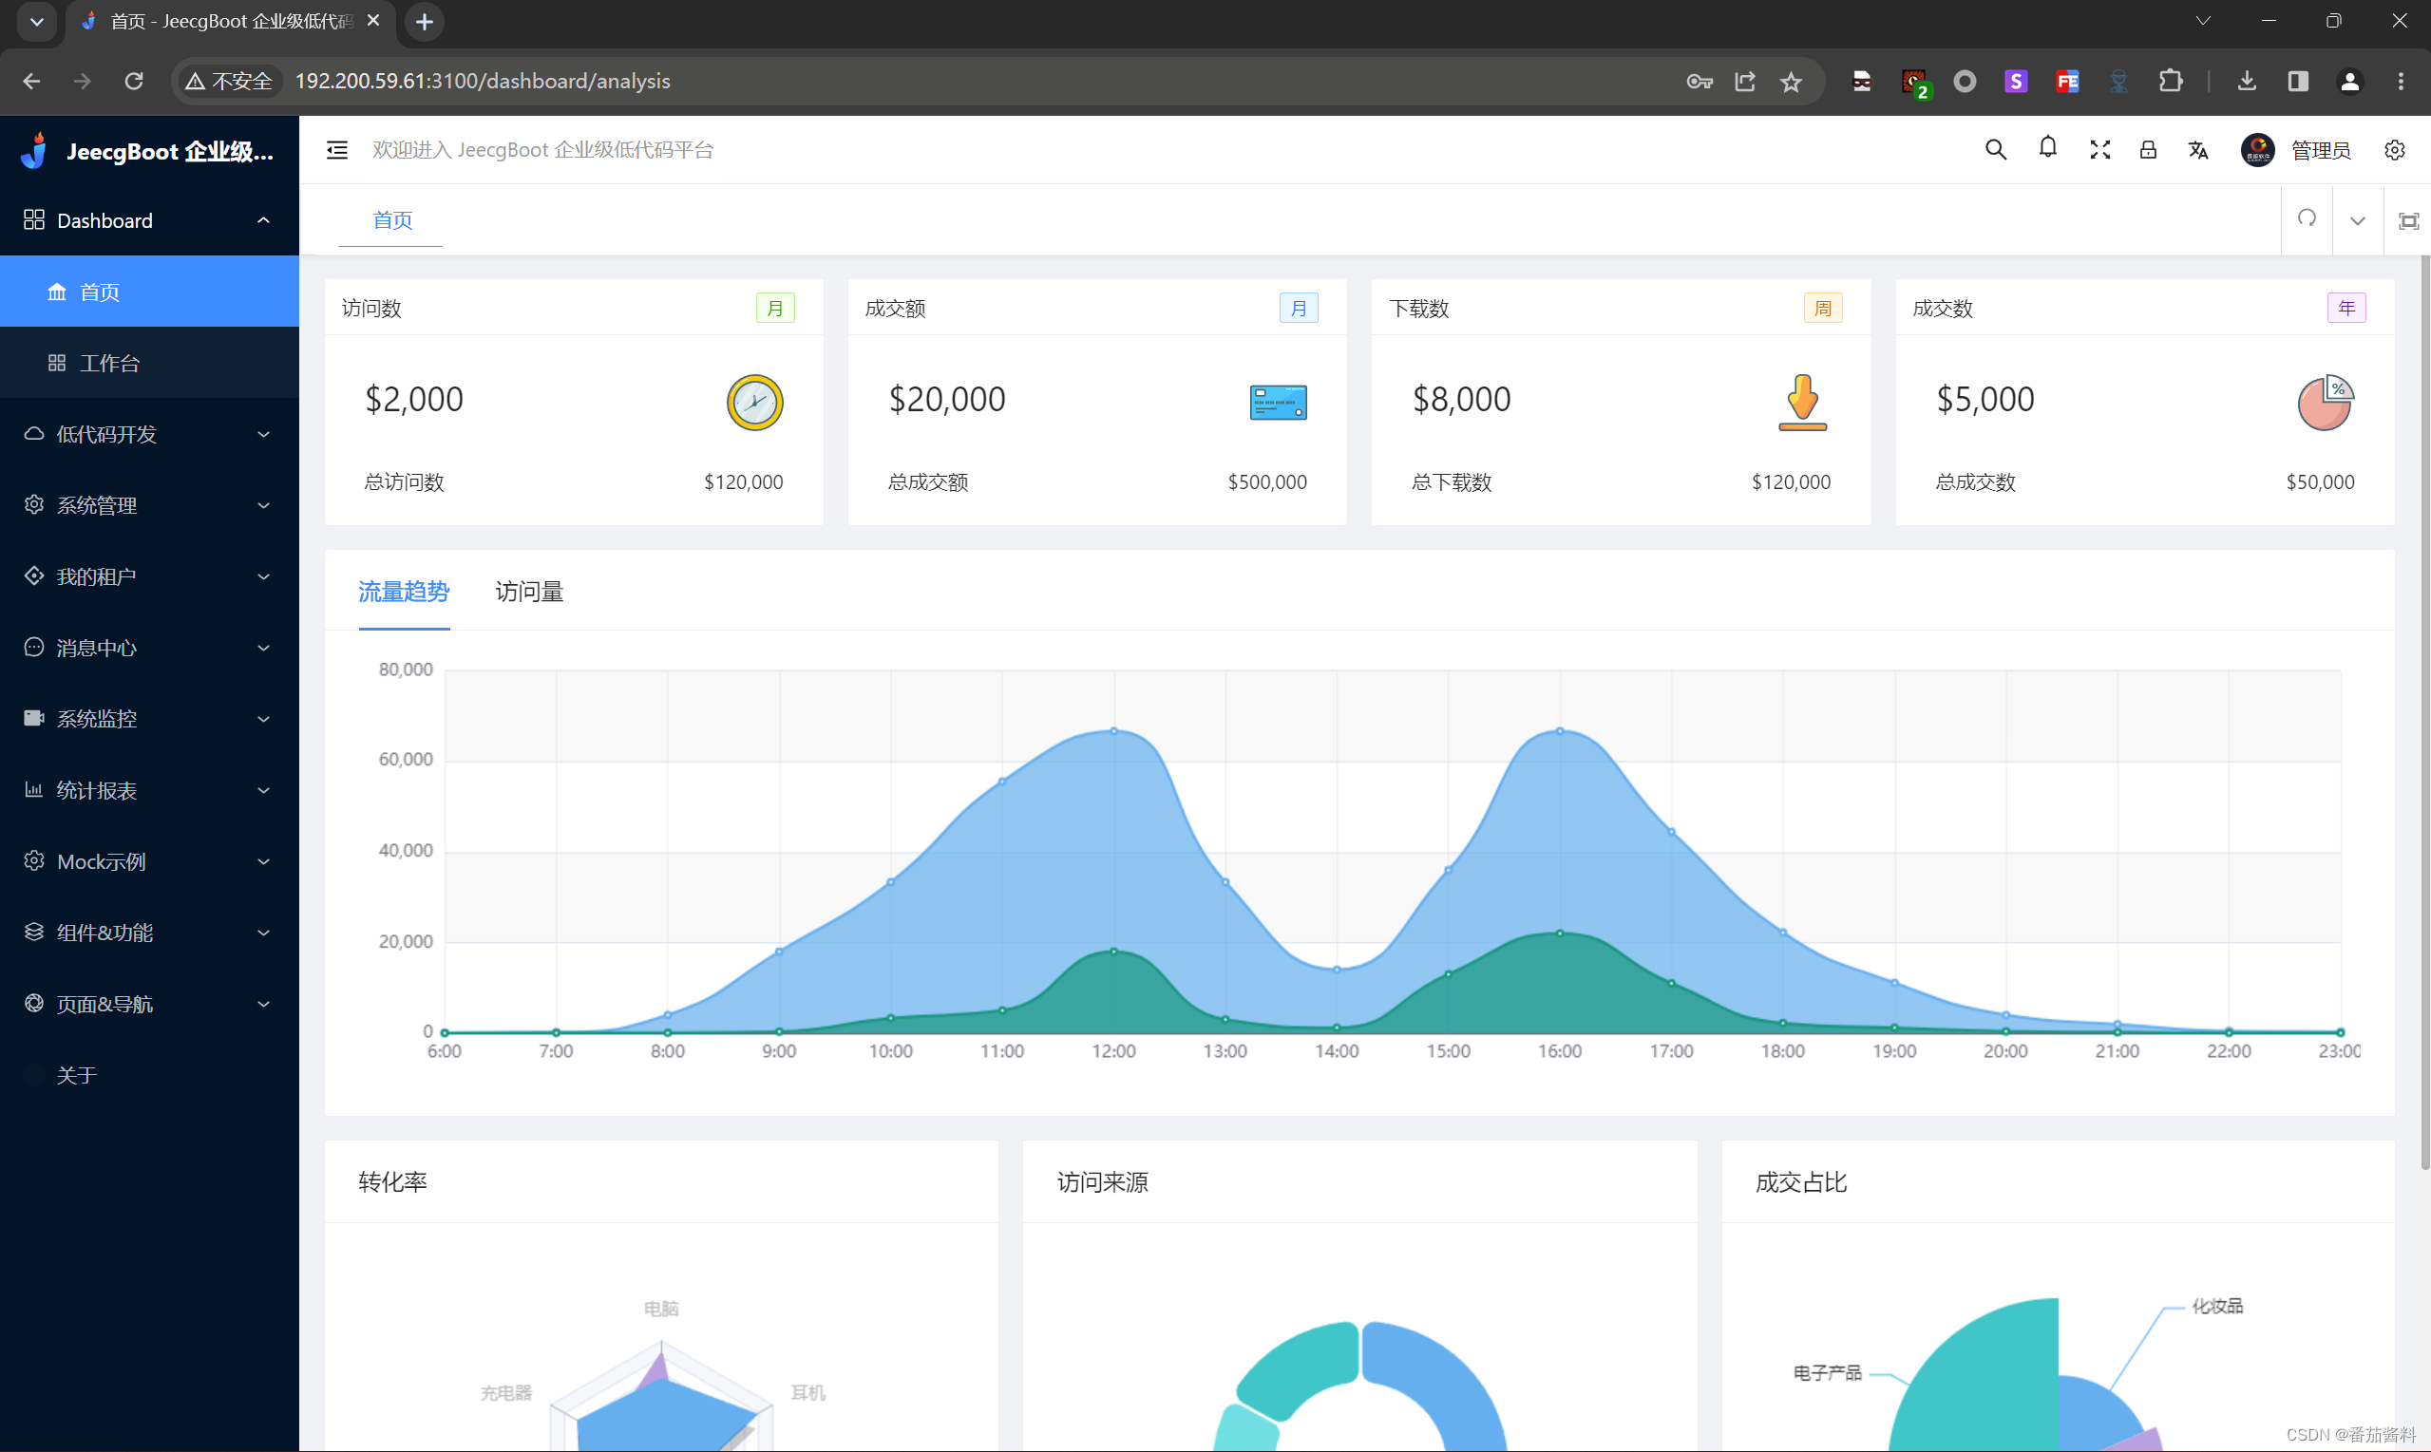Click the 周 tag on 下载数 card
Screen dimensions: 2431x1452
(x=1822, y=309)
